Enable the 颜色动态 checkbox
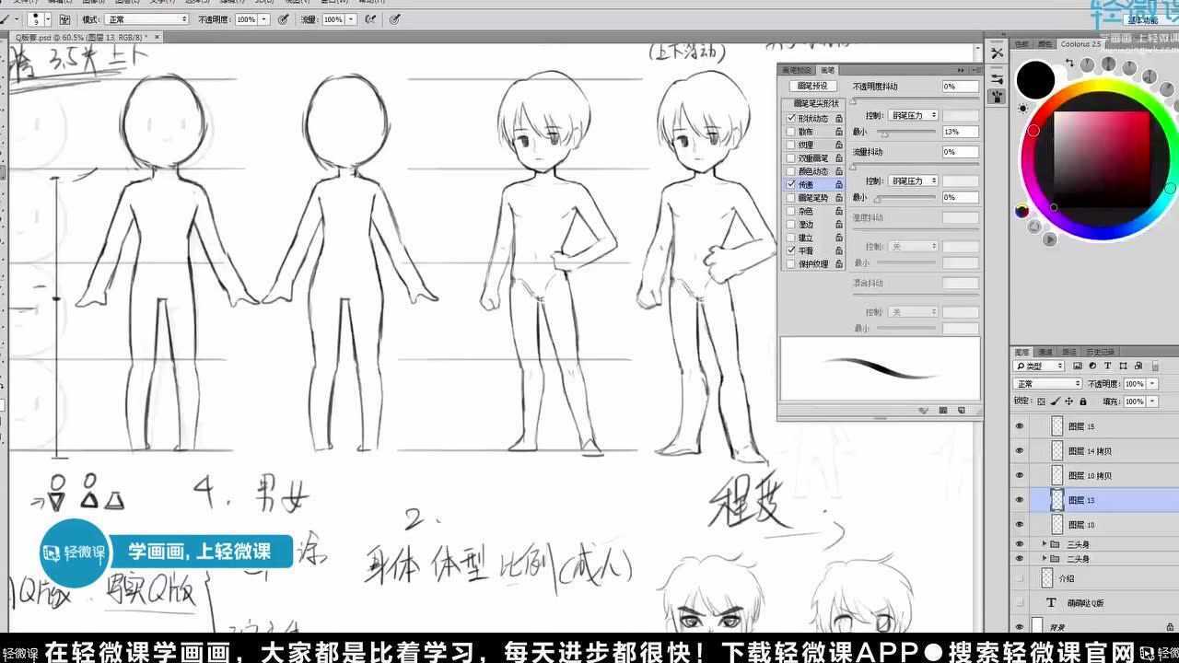Screen dimensions: 1179x663 click(790, 171)
